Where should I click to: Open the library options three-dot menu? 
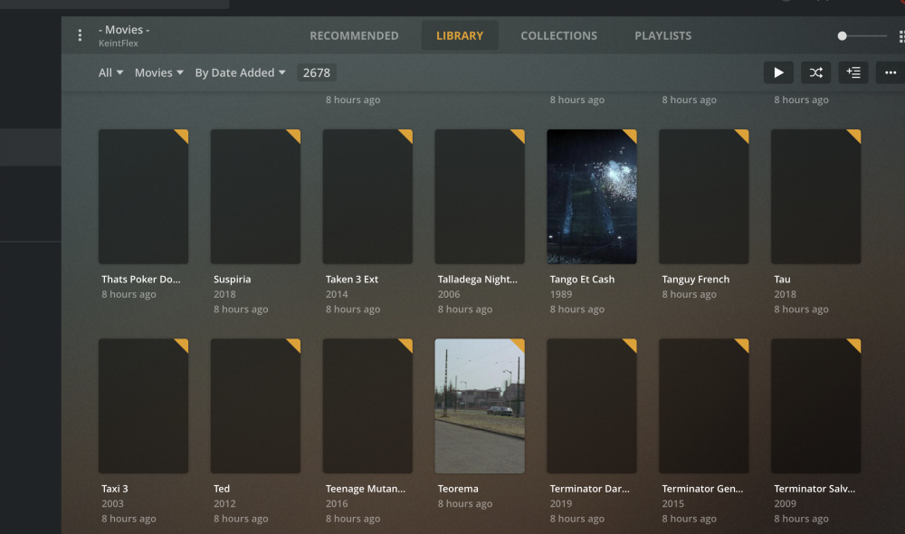click(x=80, y=36)
